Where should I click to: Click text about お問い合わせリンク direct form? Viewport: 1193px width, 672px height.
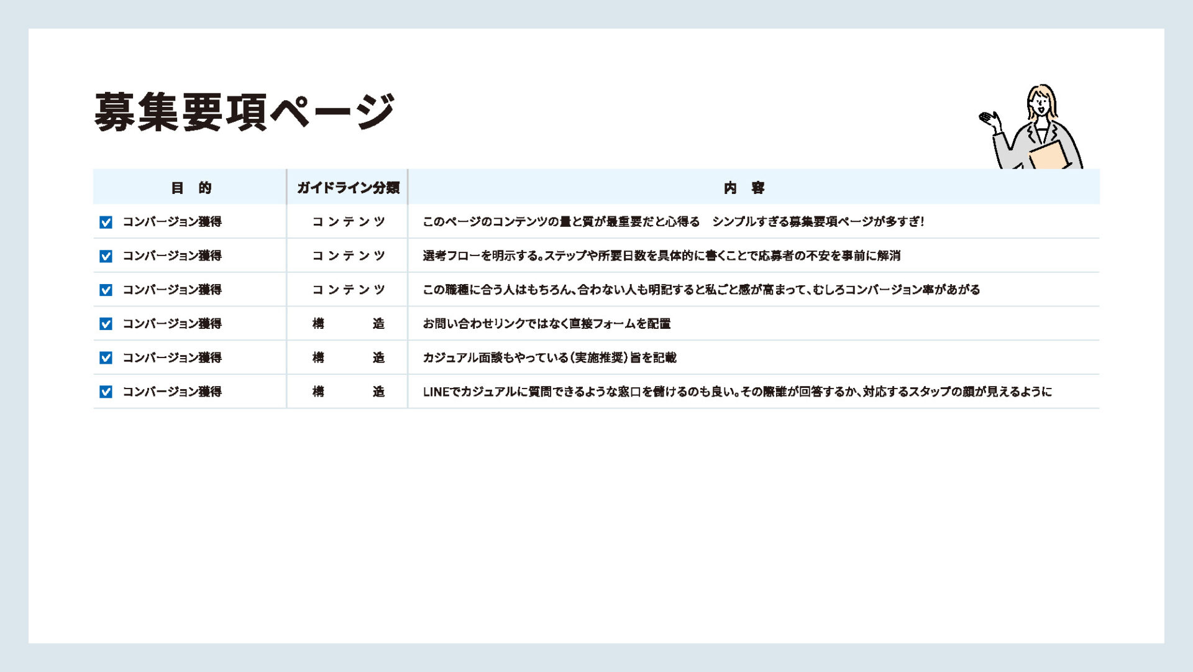[546, 324]
